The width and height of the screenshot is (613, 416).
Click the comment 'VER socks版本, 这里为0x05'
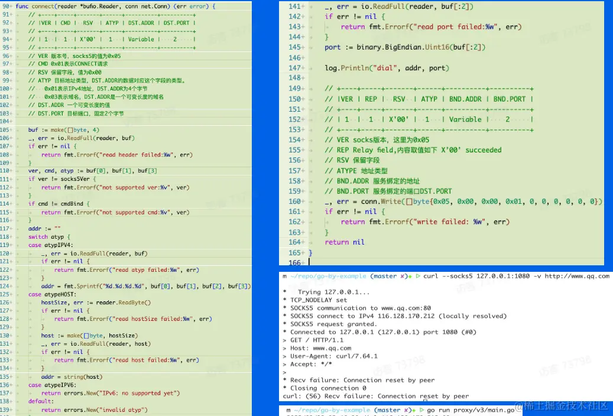377,139
